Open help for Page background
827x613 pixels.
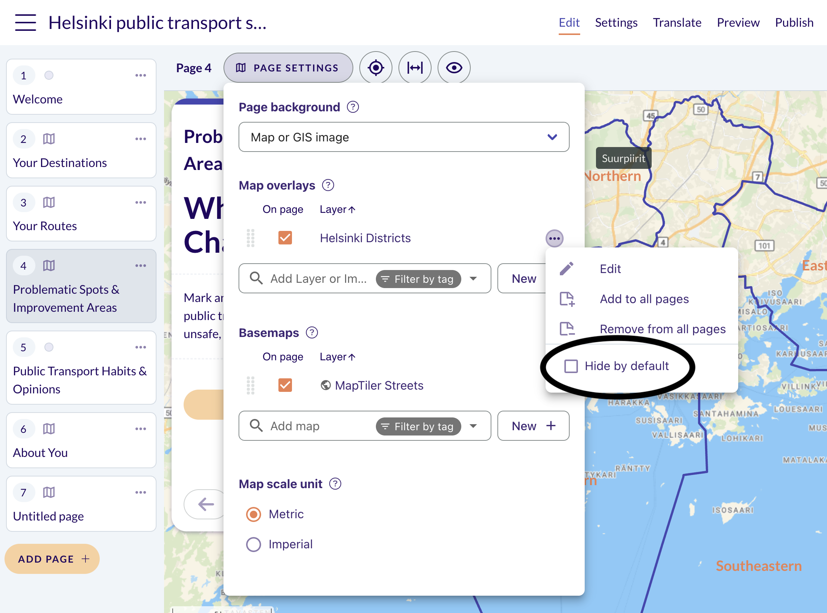coord(353,107)
